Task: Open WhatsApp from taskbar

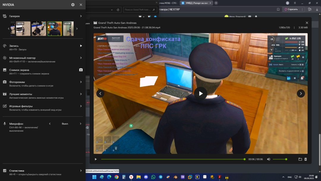Action: pos(153,177)
